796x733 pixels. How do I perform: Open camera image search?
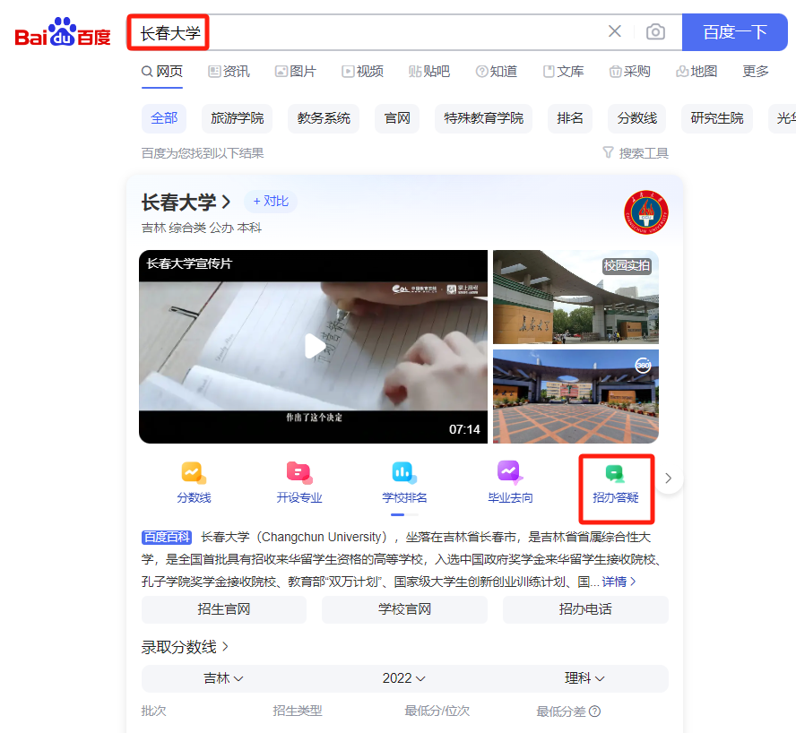(655, 32)
